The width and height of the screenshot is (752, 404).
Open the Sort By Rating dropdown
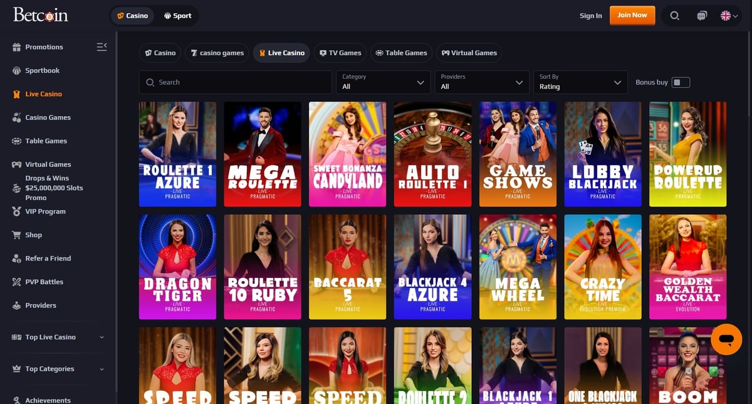coord(580,82)
